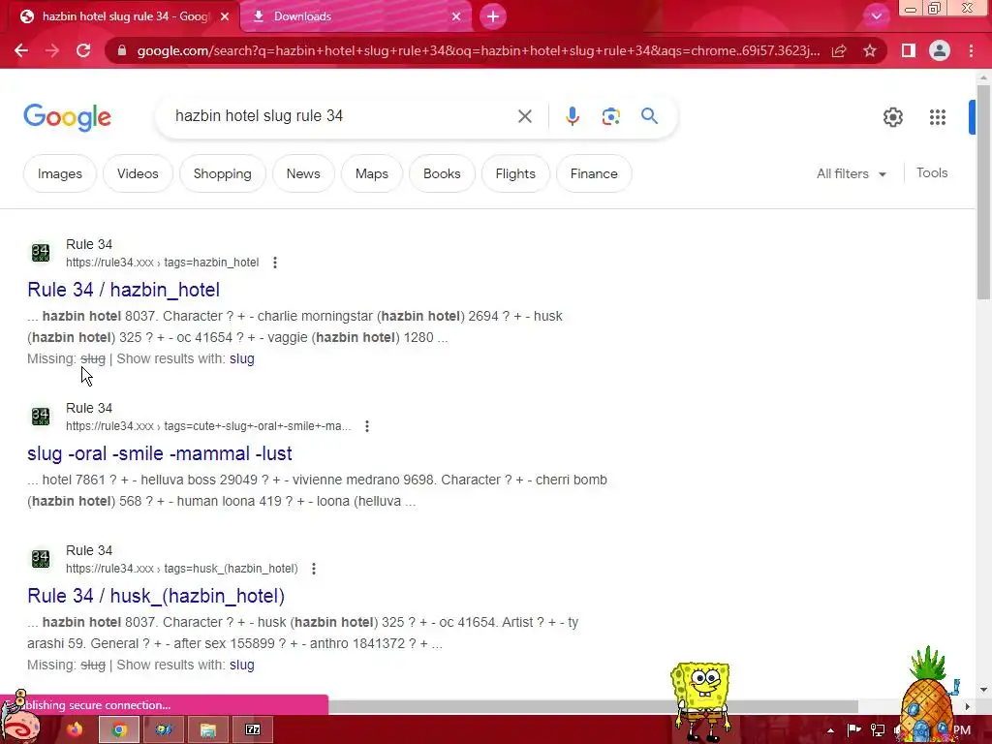Click the horizontal scrollbar thumb
Image resolution: width=992 pixels, height=744 pixels.
click(x=593, y=706)
